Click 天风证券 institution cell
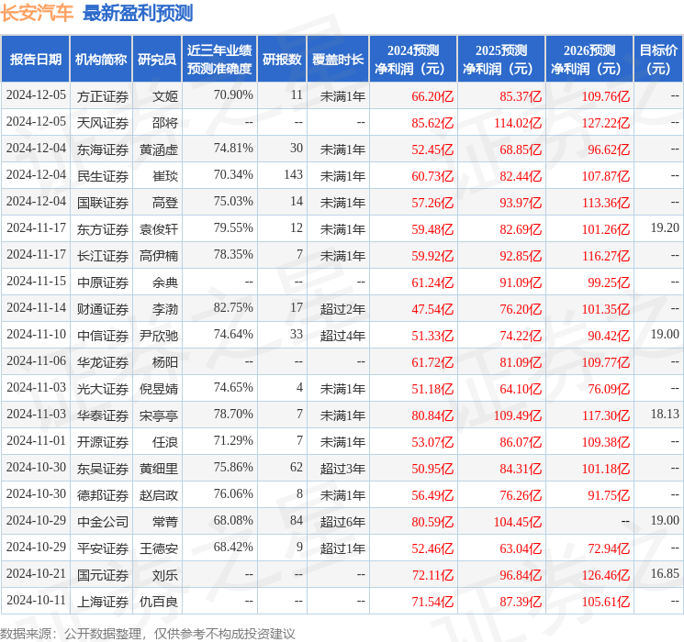 (103, 123)
